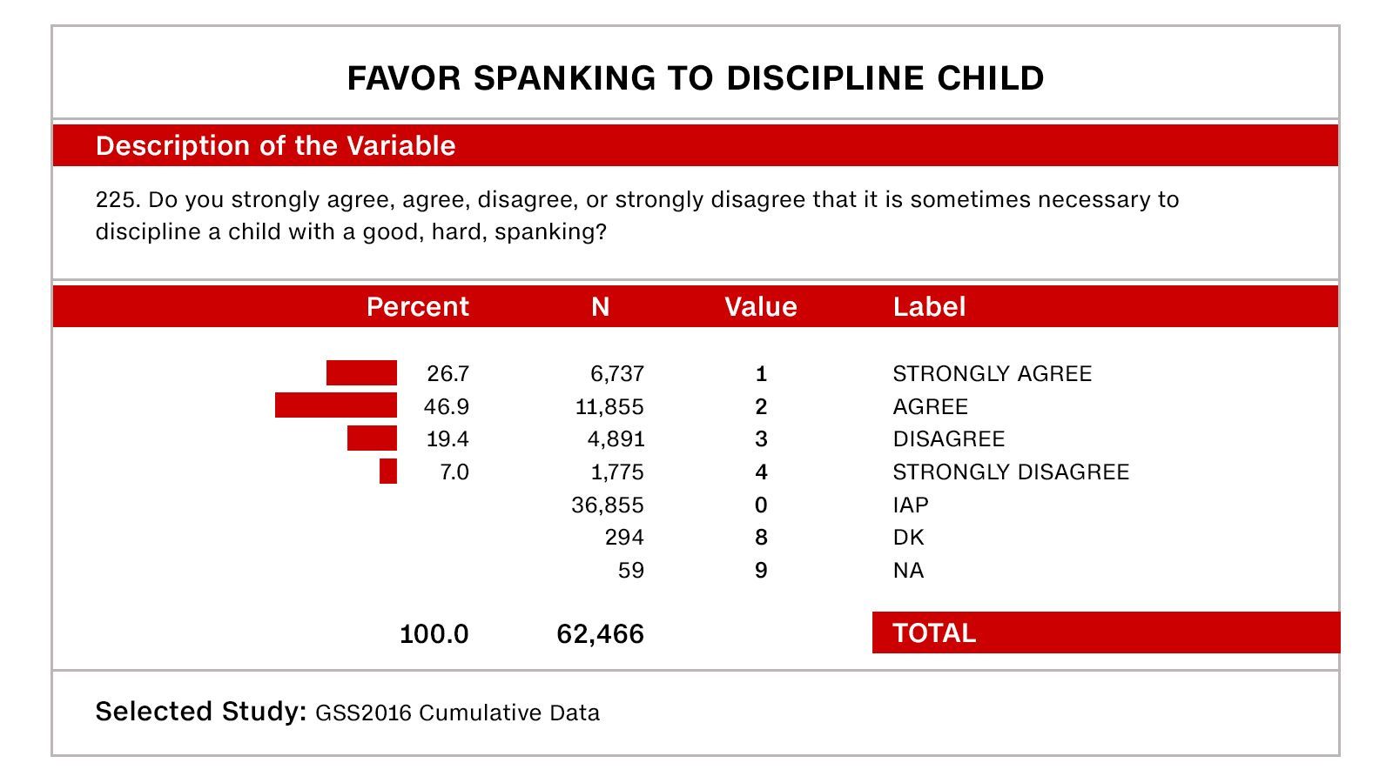Click the 36,855 count value

pos(607,505)
